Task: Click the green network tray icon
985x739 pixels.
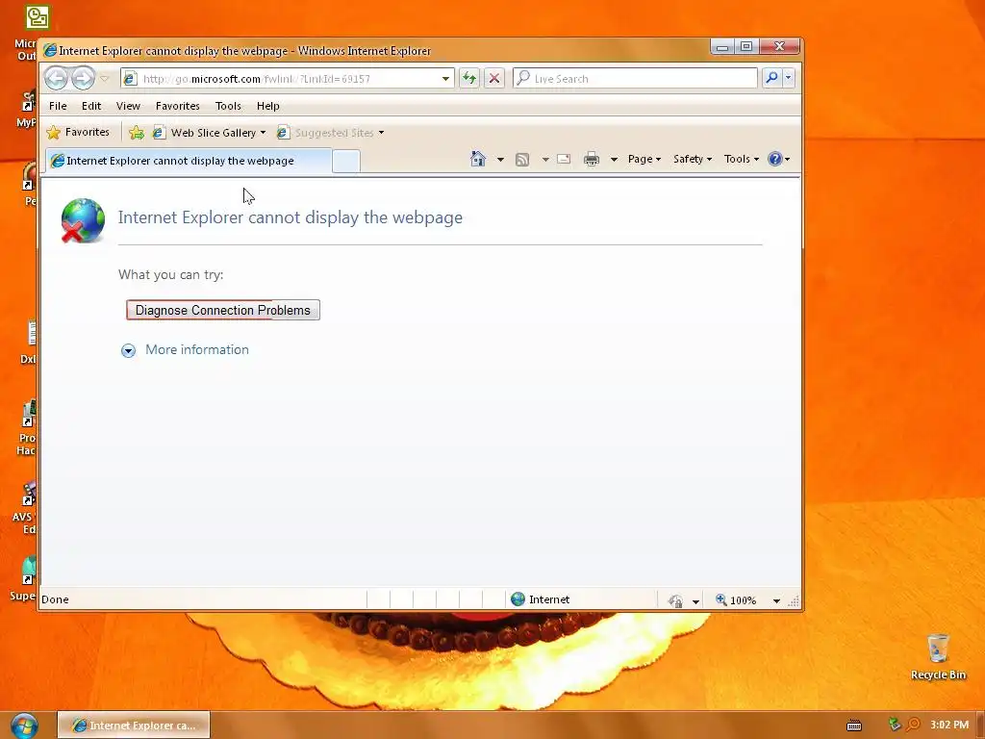Action: pyautogui.click(x=895, y=725)
